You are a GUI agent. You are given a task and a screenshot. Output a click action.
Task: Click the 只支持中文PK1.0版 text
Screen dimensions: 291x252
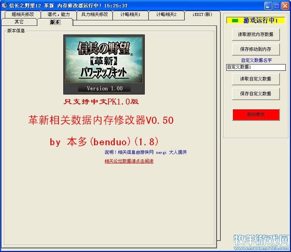pyautogui.click(x=101, y=102)
